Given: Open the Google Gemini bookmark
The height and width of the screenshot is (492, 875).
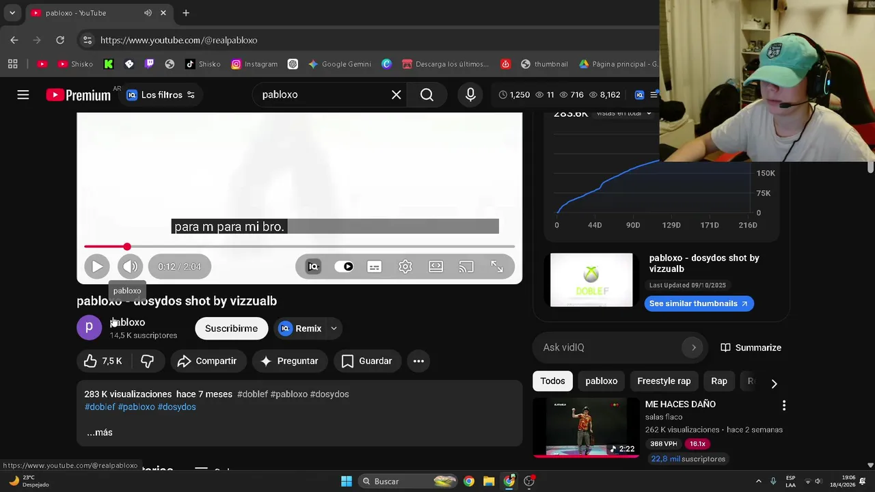Looking at the screenshot, I should click(340, 64).
